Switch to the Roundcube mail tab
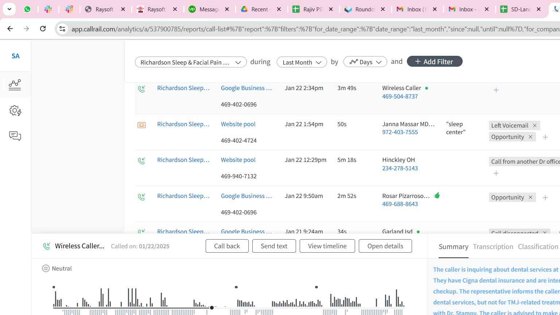The image size is (560, 315). point(364,9)
